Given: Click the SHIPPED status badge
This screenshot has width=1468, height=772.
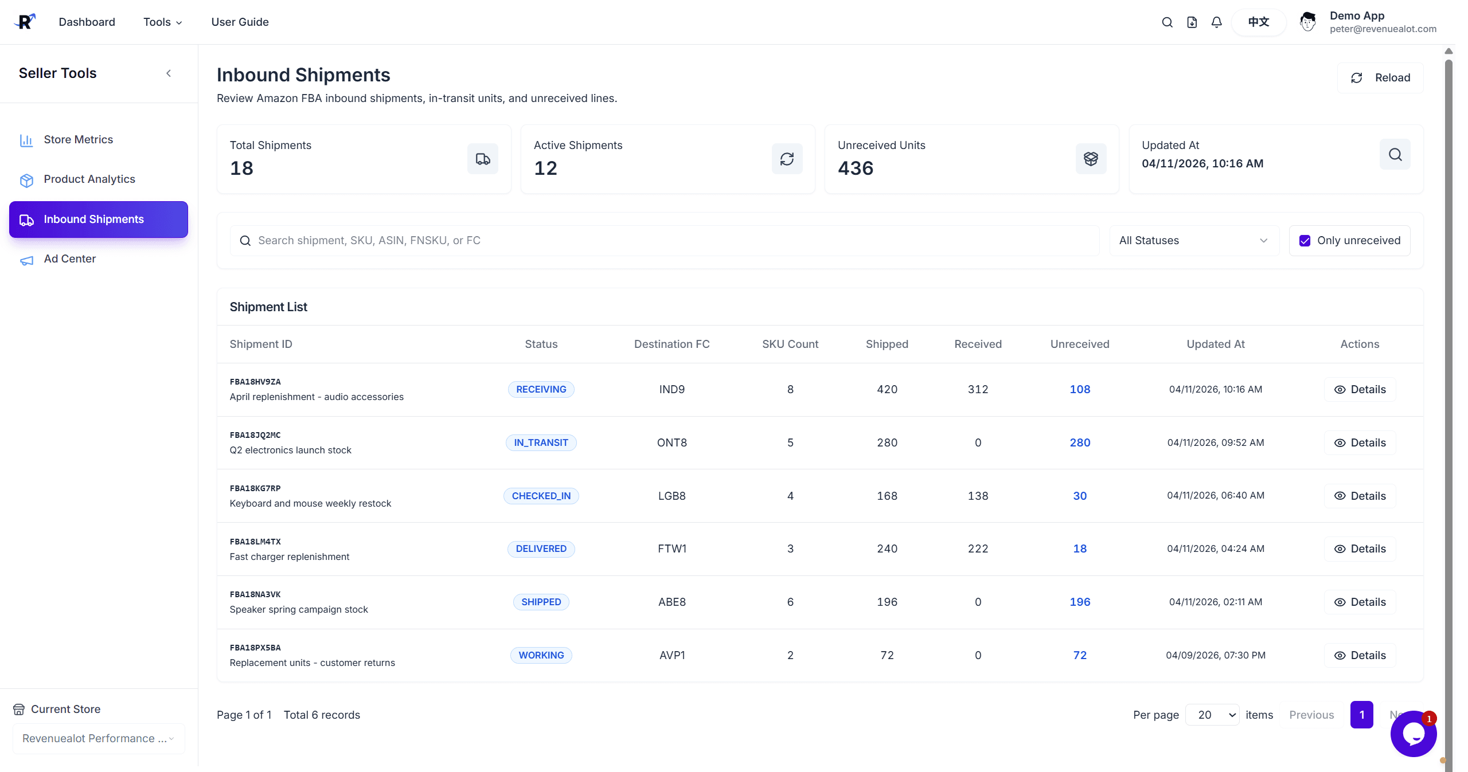Looking at the screenshot, I should 541,602.
